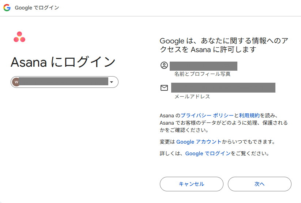Click the 名前とプロフィール写真 label

202,74
